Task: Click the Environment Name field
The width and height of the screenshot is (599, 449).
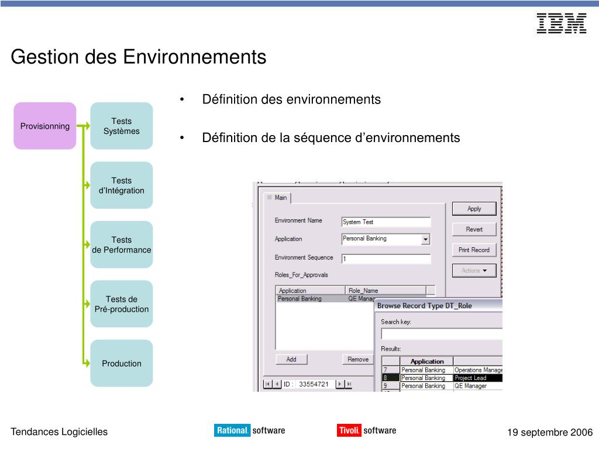Action: (x=386, y=222)
